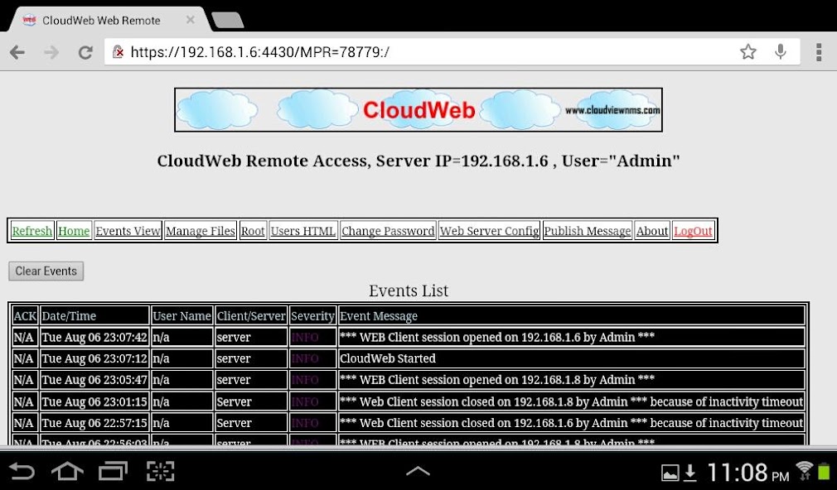This screenshot has height=490, width=837.
Task: Click the LogOut link
Action: tap(693, 230)
